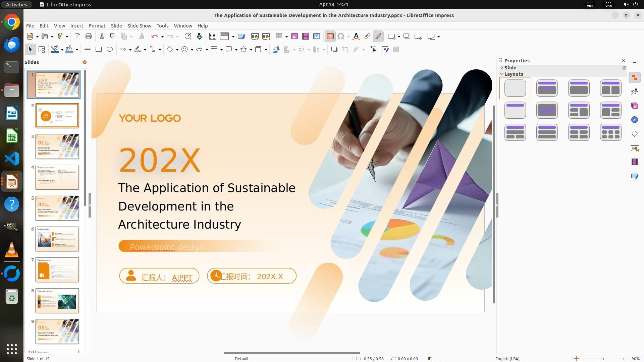Click the Insert Image icon
644x362 pixels.
294,37
